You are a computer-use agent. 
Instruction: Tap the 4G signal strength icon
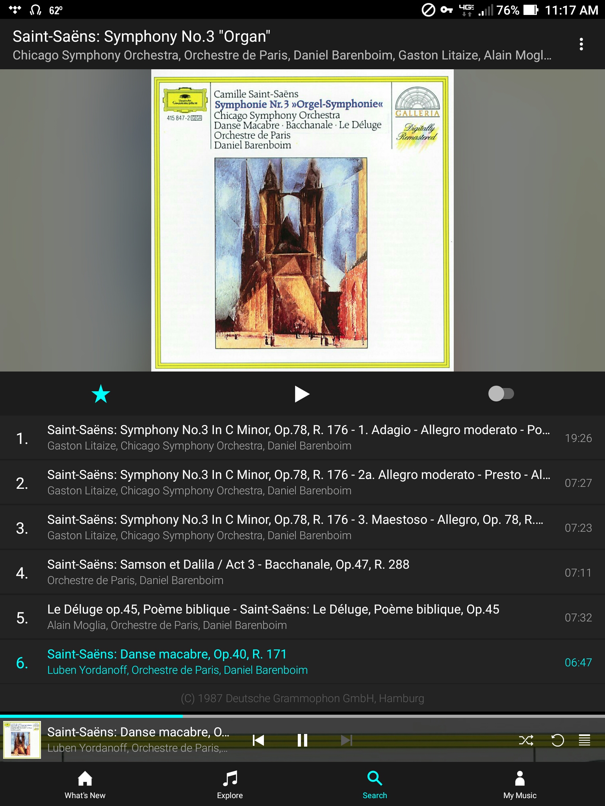486,10
